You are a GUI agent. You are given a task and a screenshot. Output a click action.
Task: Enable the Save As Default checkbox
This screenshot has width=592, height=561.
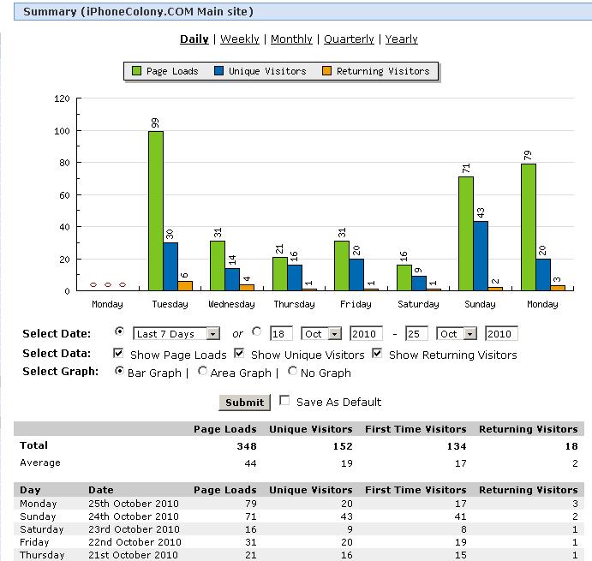tap(284, 401)
